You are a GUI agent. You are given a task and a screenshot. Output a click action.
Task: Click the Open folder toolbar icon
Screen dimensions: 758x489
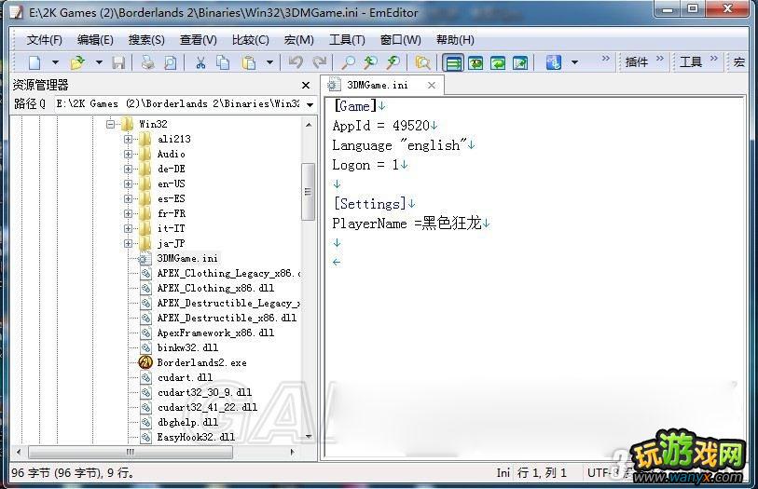(76, 62)
